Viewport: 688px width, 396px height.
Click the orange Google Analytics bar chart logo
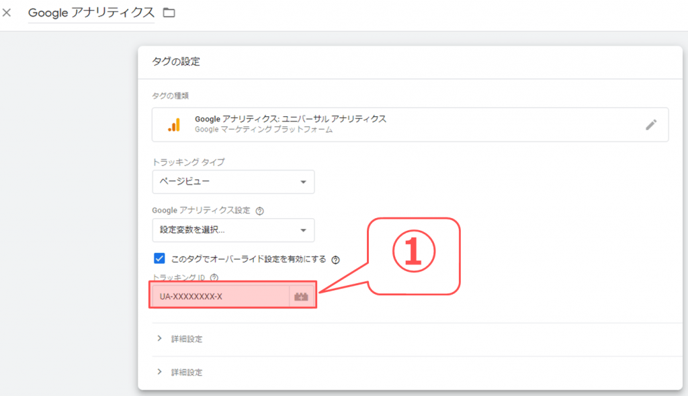point(173,124)
